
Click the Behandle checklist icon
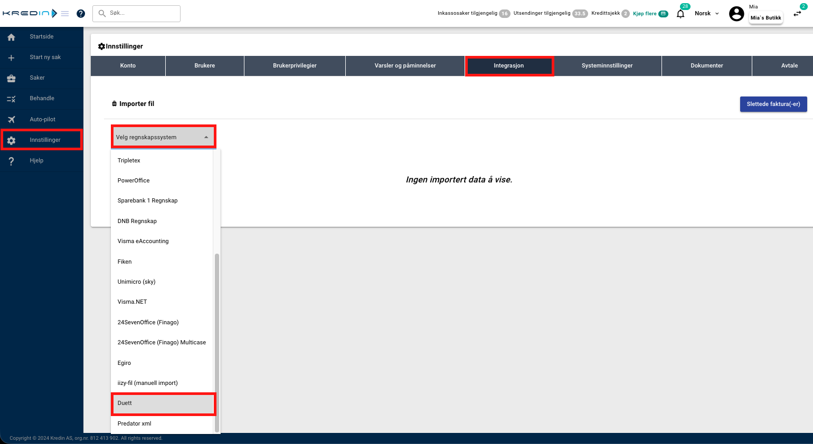(11, 99)
